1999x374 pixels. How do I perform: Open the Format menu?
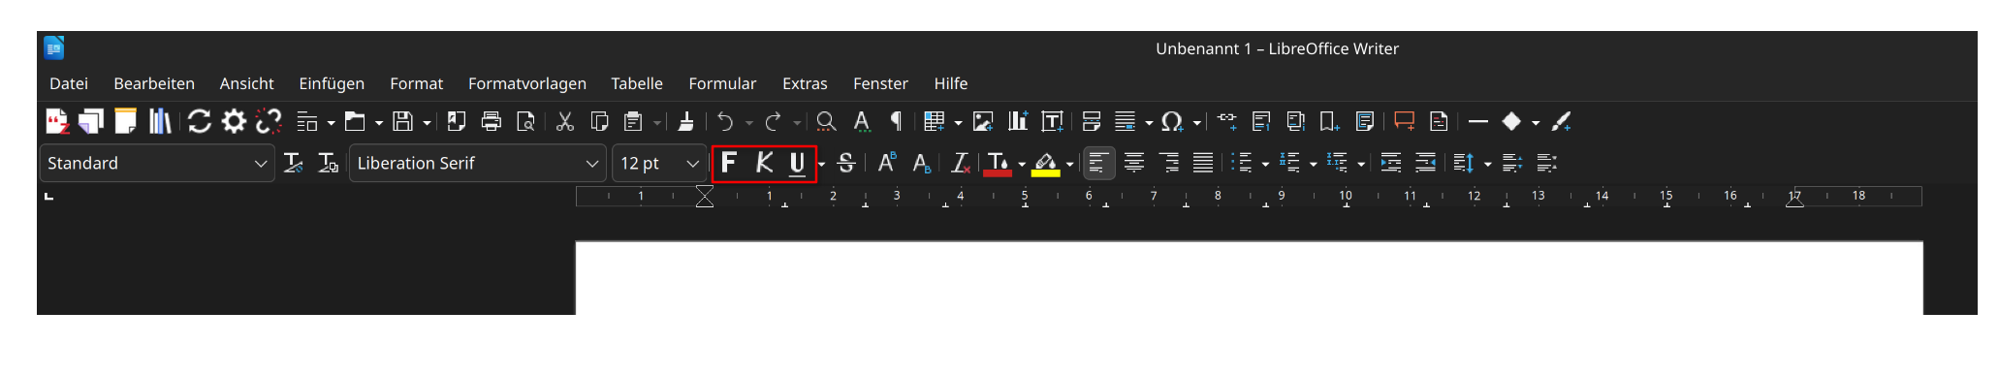point(416,83)
